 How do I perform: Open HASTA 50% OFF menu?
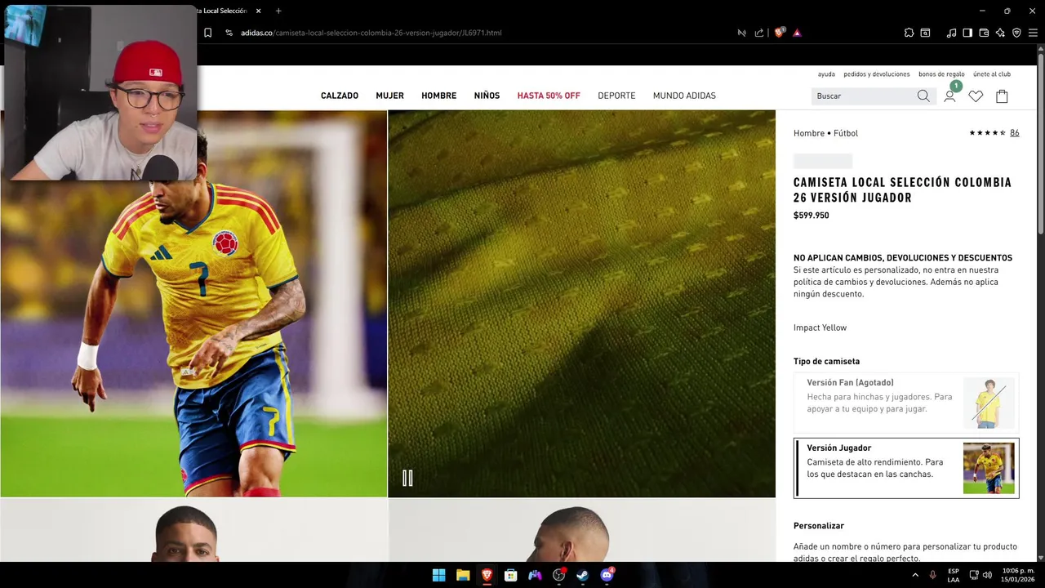(x=549, y=96)
